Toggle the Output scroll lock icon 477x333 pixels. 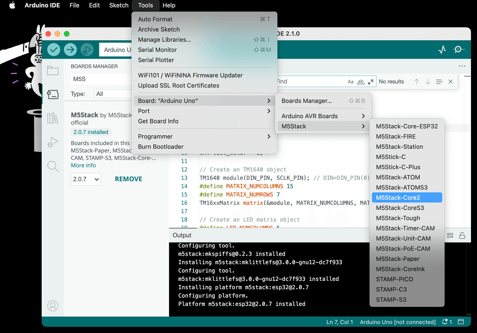point(462,236)
